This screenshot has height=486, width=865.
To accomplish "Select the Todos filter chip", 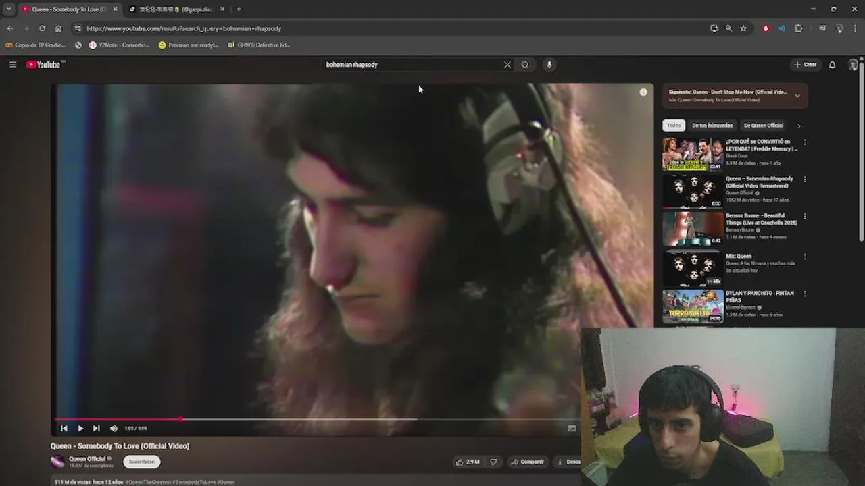I will point(674,126).
